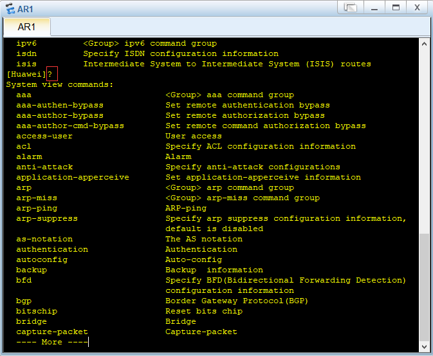Click the 'bridge' command entry

[32, 321]
